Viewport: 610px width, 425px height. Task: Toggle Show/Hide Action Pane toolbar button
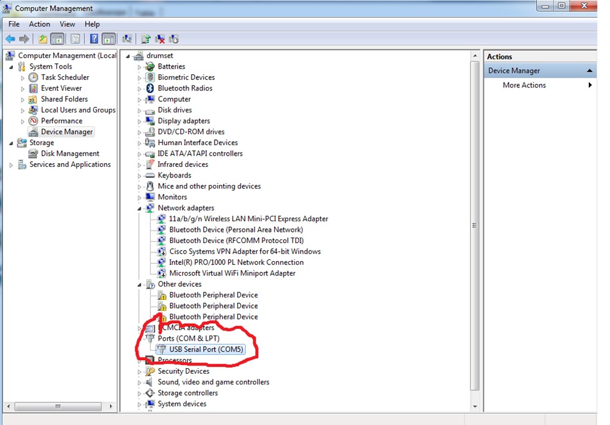coord(108,39)
